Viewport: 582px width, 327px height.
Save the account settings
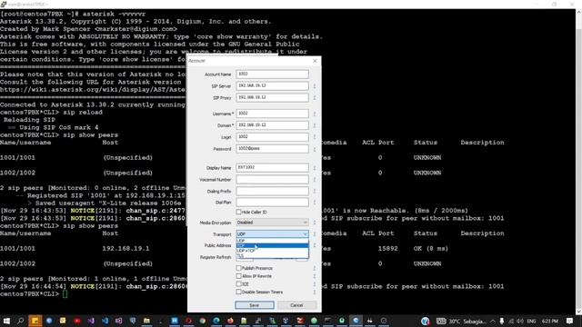255,305
